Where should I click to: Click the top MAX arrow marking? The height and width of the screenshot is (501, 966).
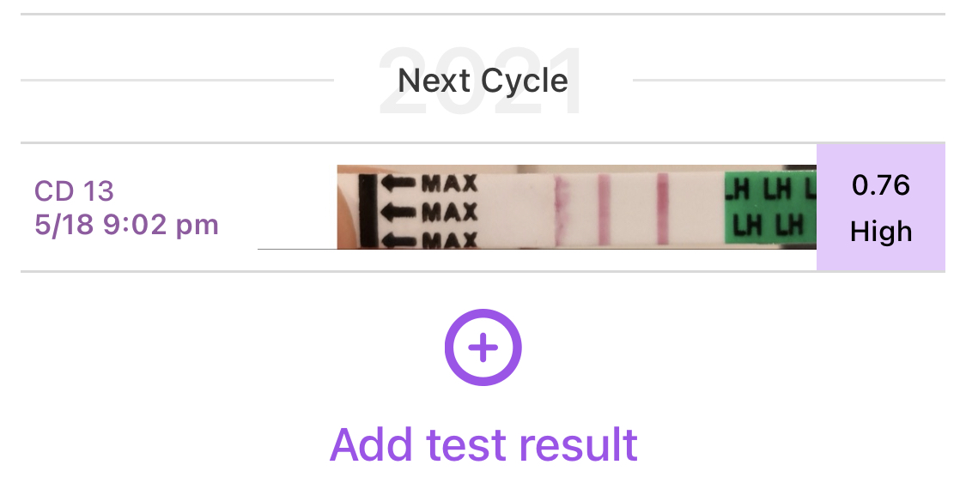[431, 184]
